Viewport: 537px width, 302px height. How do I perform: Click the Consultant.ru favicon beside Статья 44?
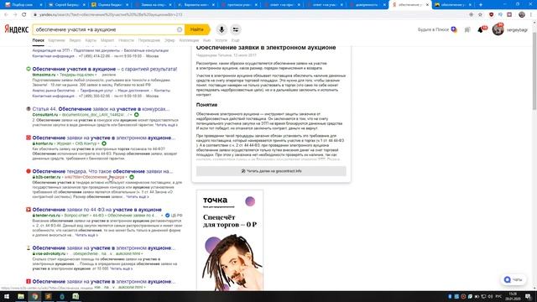[x=29, y=109]
